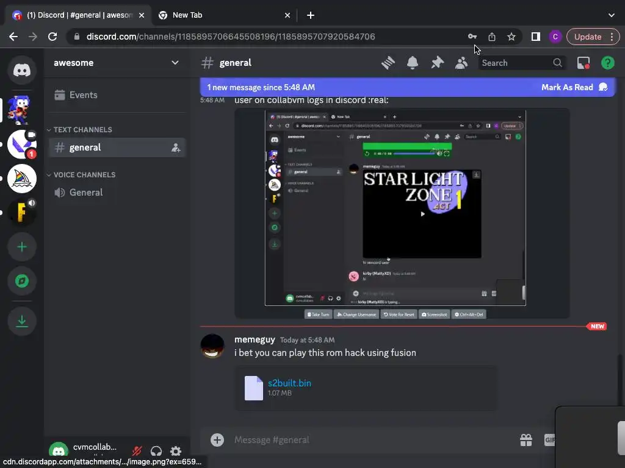Open the gift Nitro icon
The height and width of the screenshot is (468, 625).
point(526,440)
